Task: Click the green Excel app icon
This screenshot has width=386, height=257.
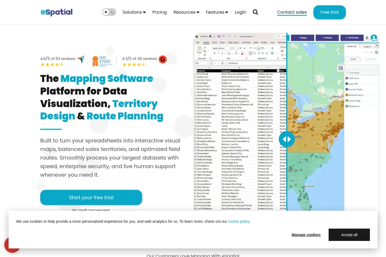Action: click(x=197, y=37)
